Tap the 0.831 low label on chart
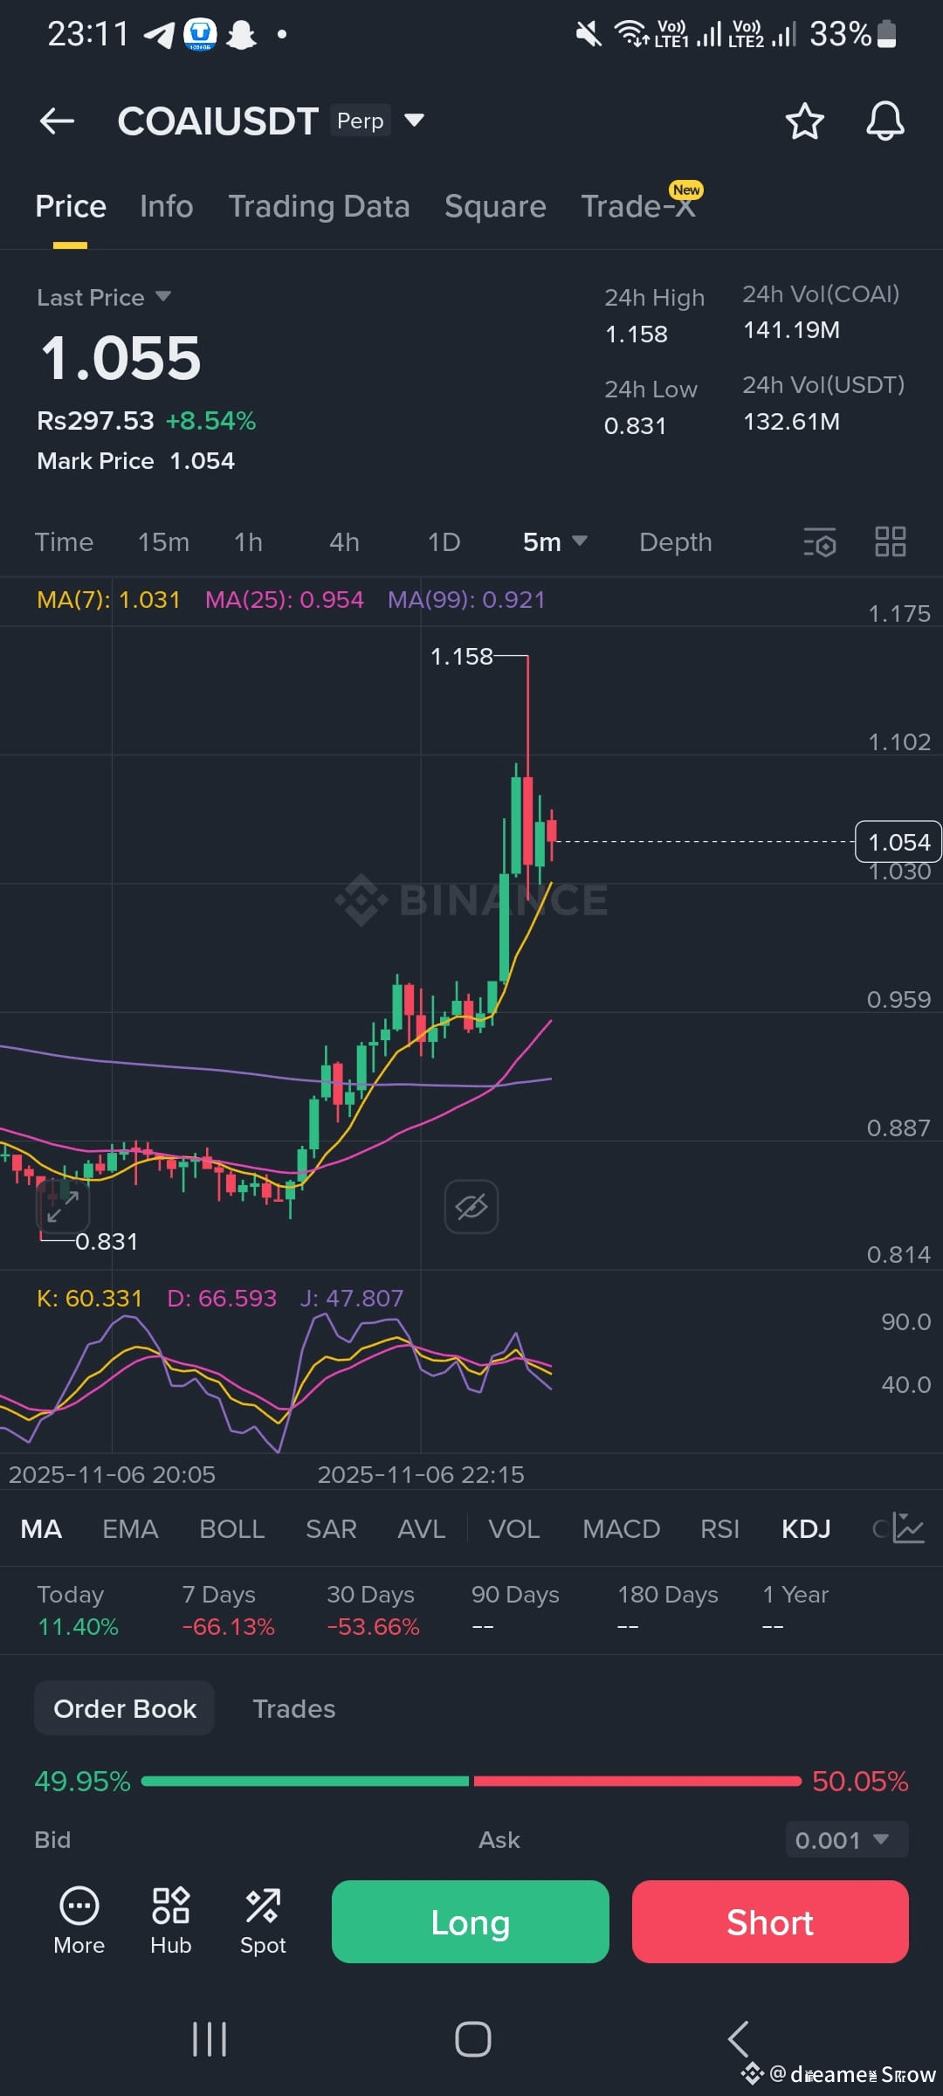The width and height of the screenshot is (943, 2096). [107, 1241]
